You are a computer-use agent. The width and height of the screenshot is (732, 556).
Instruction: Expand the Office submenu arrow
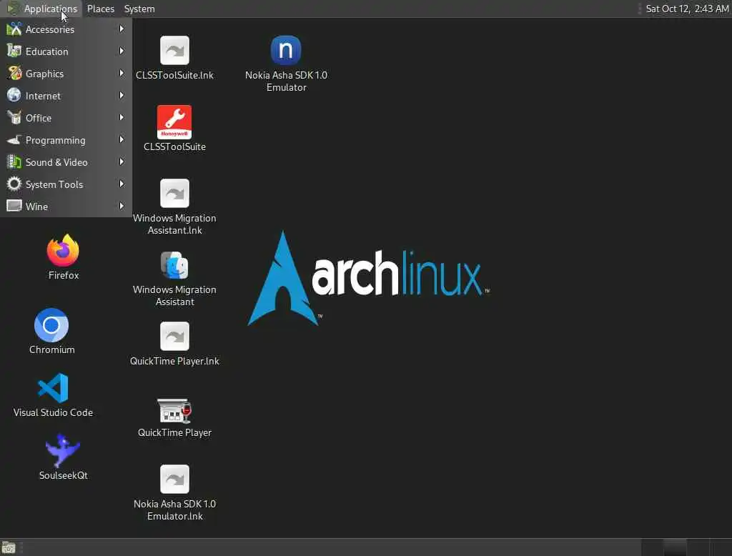click(x=122, y=118)
